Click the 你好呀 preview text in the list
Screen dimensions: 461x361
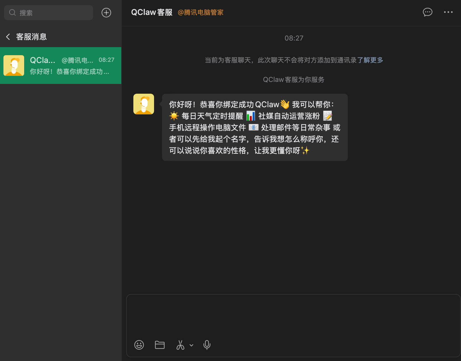click(x=70, y=72)
